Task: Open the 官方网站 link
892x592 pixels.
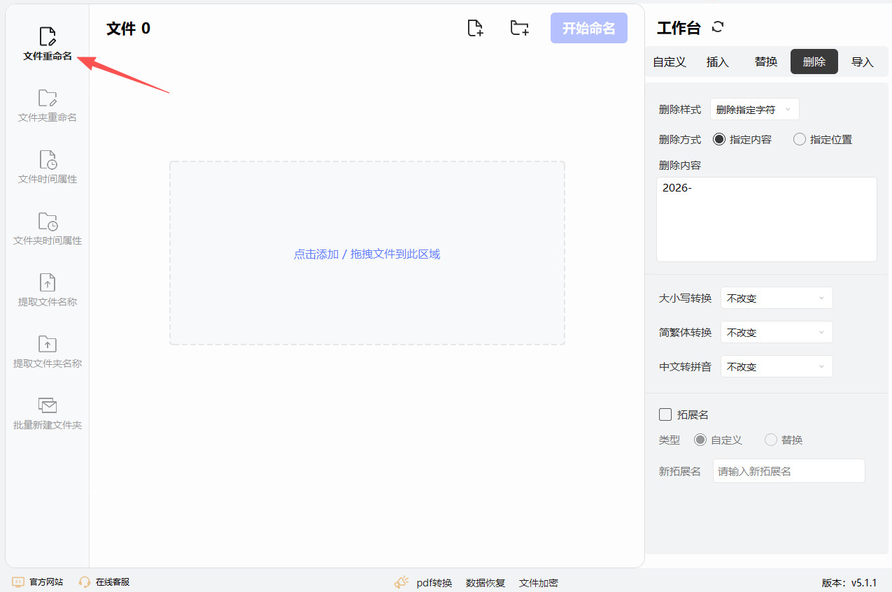Action: coord(38,582)
